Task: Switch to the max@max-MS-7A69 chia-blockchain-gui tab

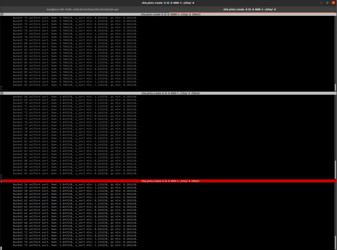Action: (x=82, y=9)
